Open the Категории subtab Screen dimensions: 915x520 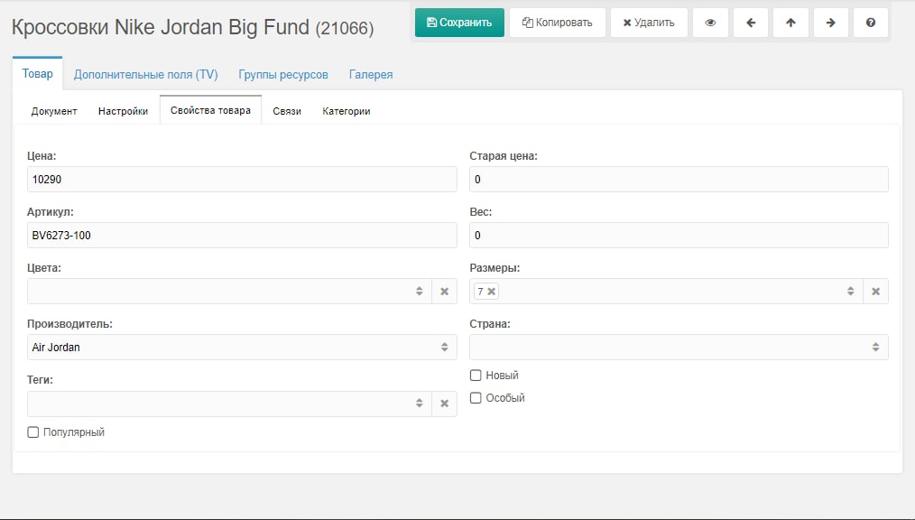point(346,111)
